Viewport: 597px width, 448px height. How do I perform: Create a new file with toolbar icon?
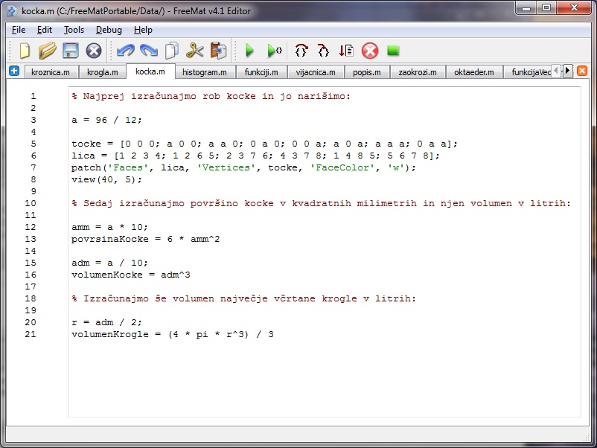(25, 51)
